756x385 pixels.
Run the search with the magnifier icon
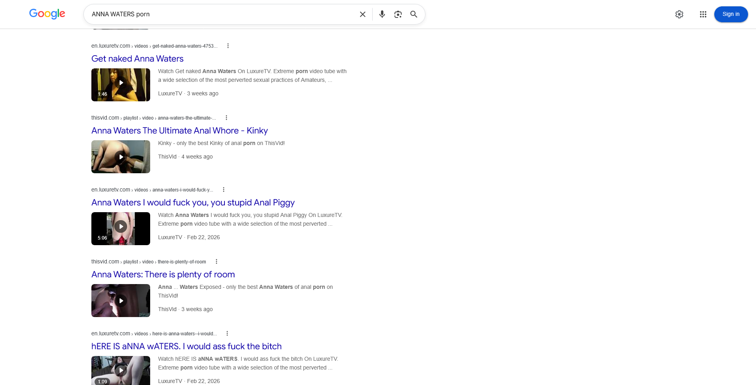[x=414, y=14]
